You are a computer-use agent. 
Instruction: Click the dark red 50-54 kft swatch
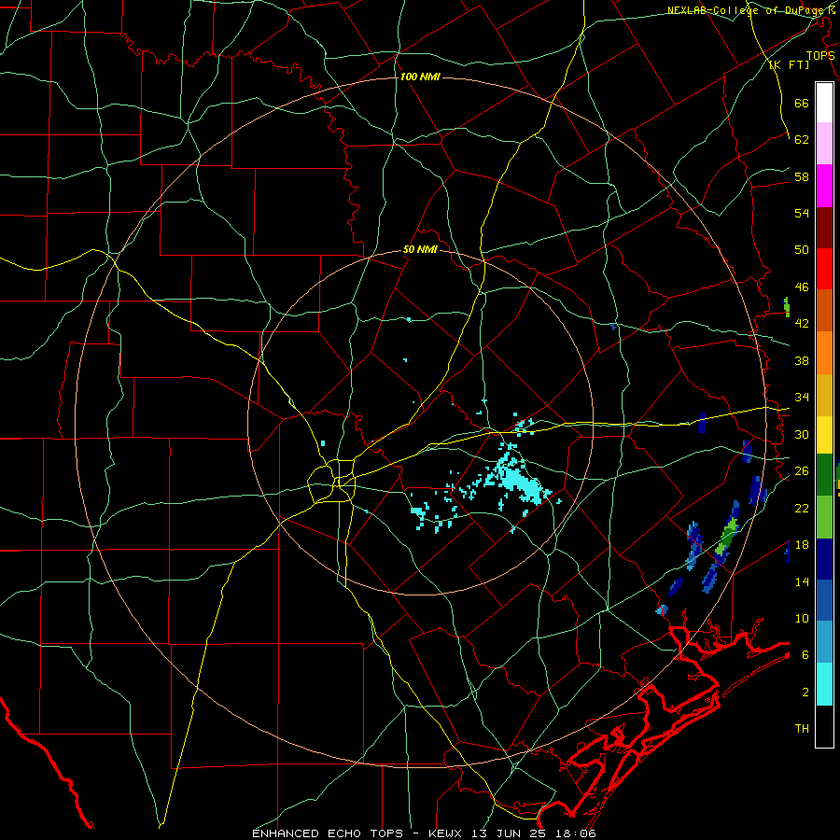point(824,228)
